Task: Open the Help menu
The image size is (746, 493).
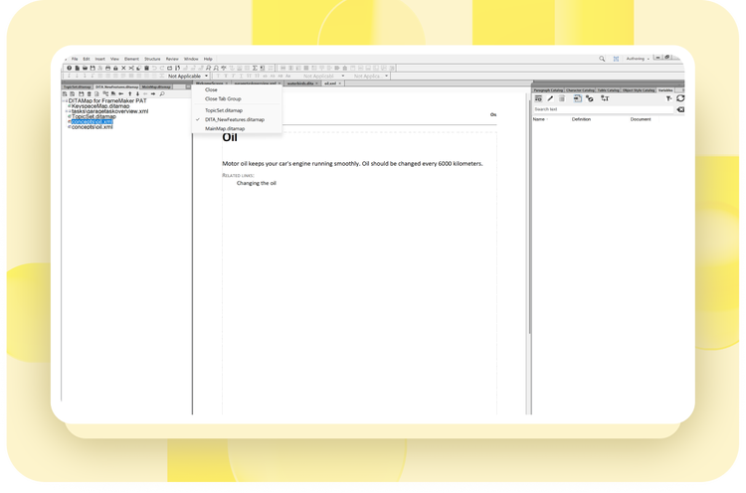Action: tap(208, 59)
